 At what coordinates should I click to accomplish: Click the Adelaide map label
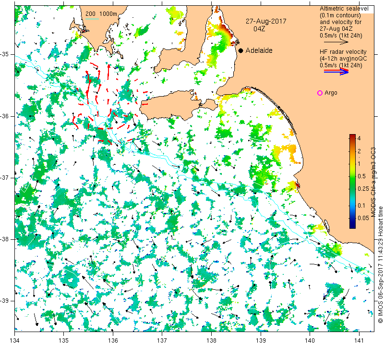(x=259, y=50)
